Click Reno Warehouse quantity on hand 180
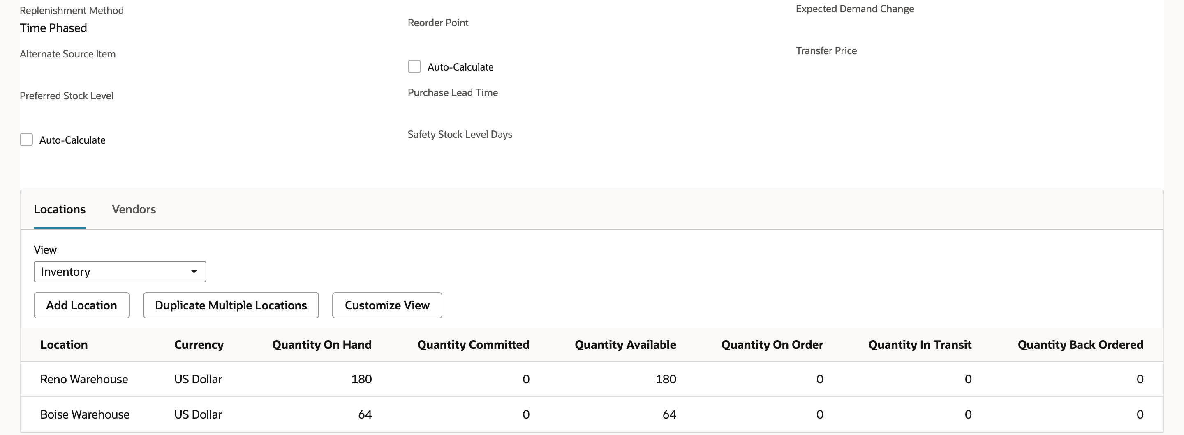The image size is (1184, 435). point(361,379)
